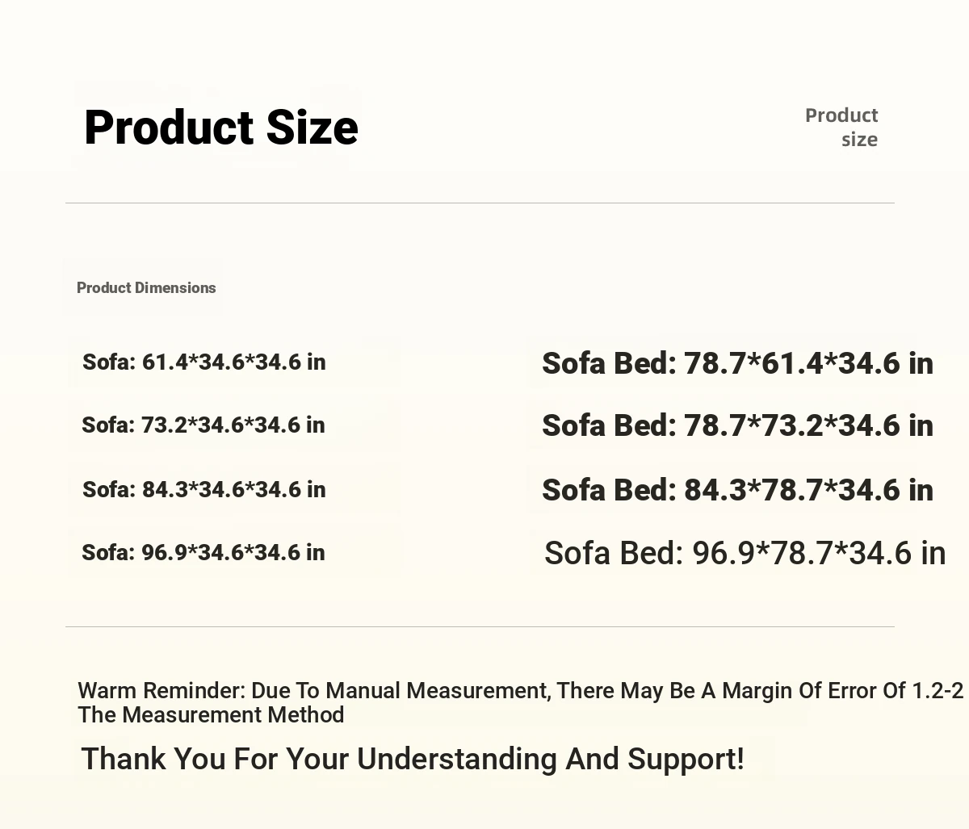Select Sofa Bed: 84.3*78.7*34.6 in
The image size is (969, 829).
(x=737, y=491)
